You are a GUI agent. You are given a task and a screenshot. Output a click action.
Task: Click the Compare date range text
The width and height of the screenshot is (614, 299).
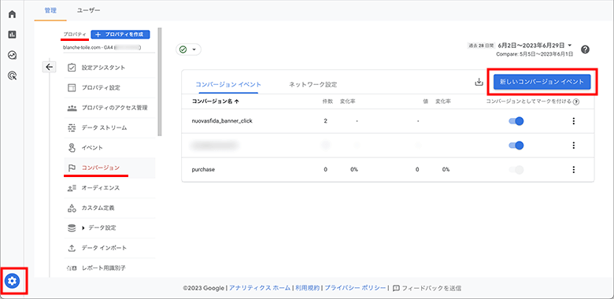coord(535,55)
